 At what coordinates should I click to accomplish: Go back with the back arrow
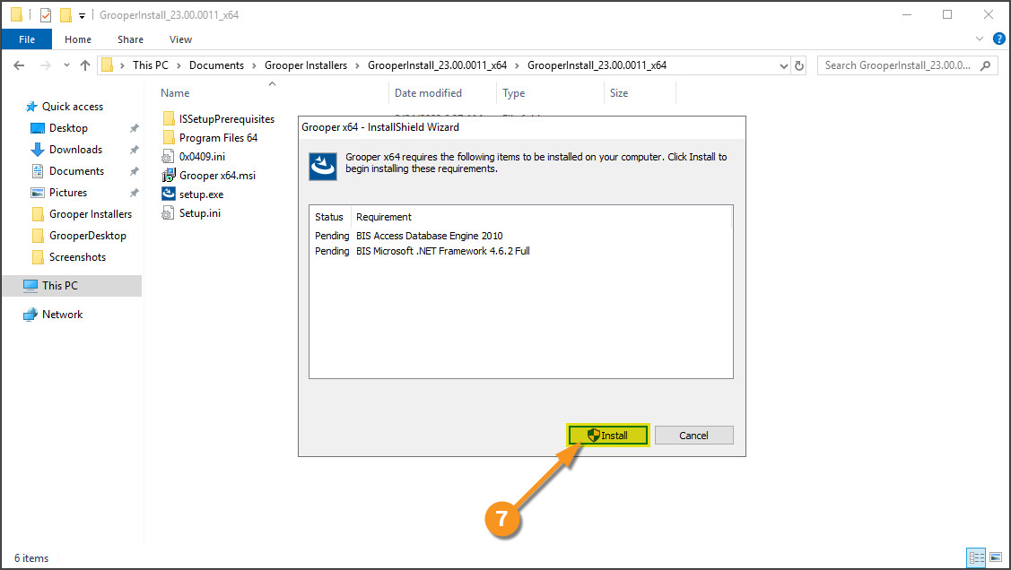point(20,65)
